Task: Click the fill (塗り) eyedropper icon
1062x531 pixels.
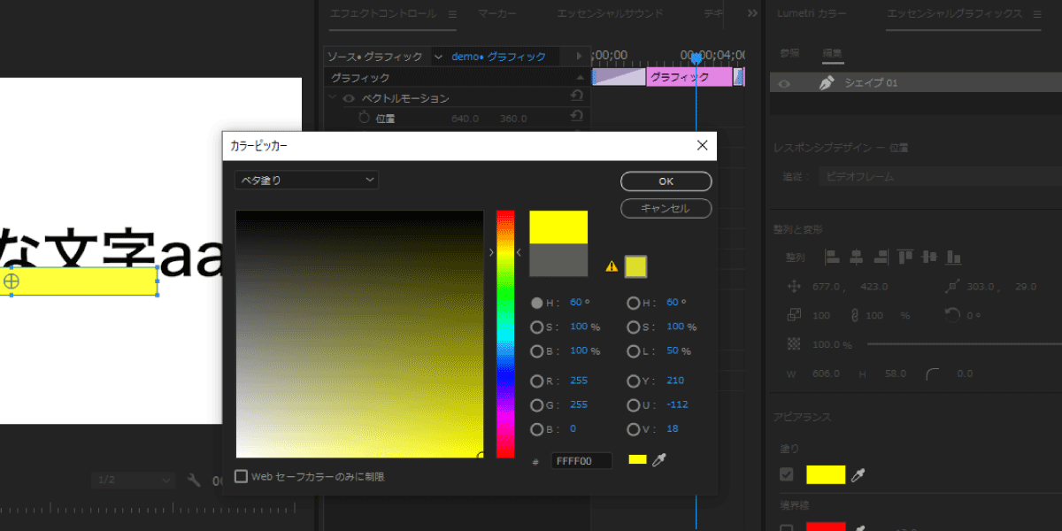Action: coord(858,475)
